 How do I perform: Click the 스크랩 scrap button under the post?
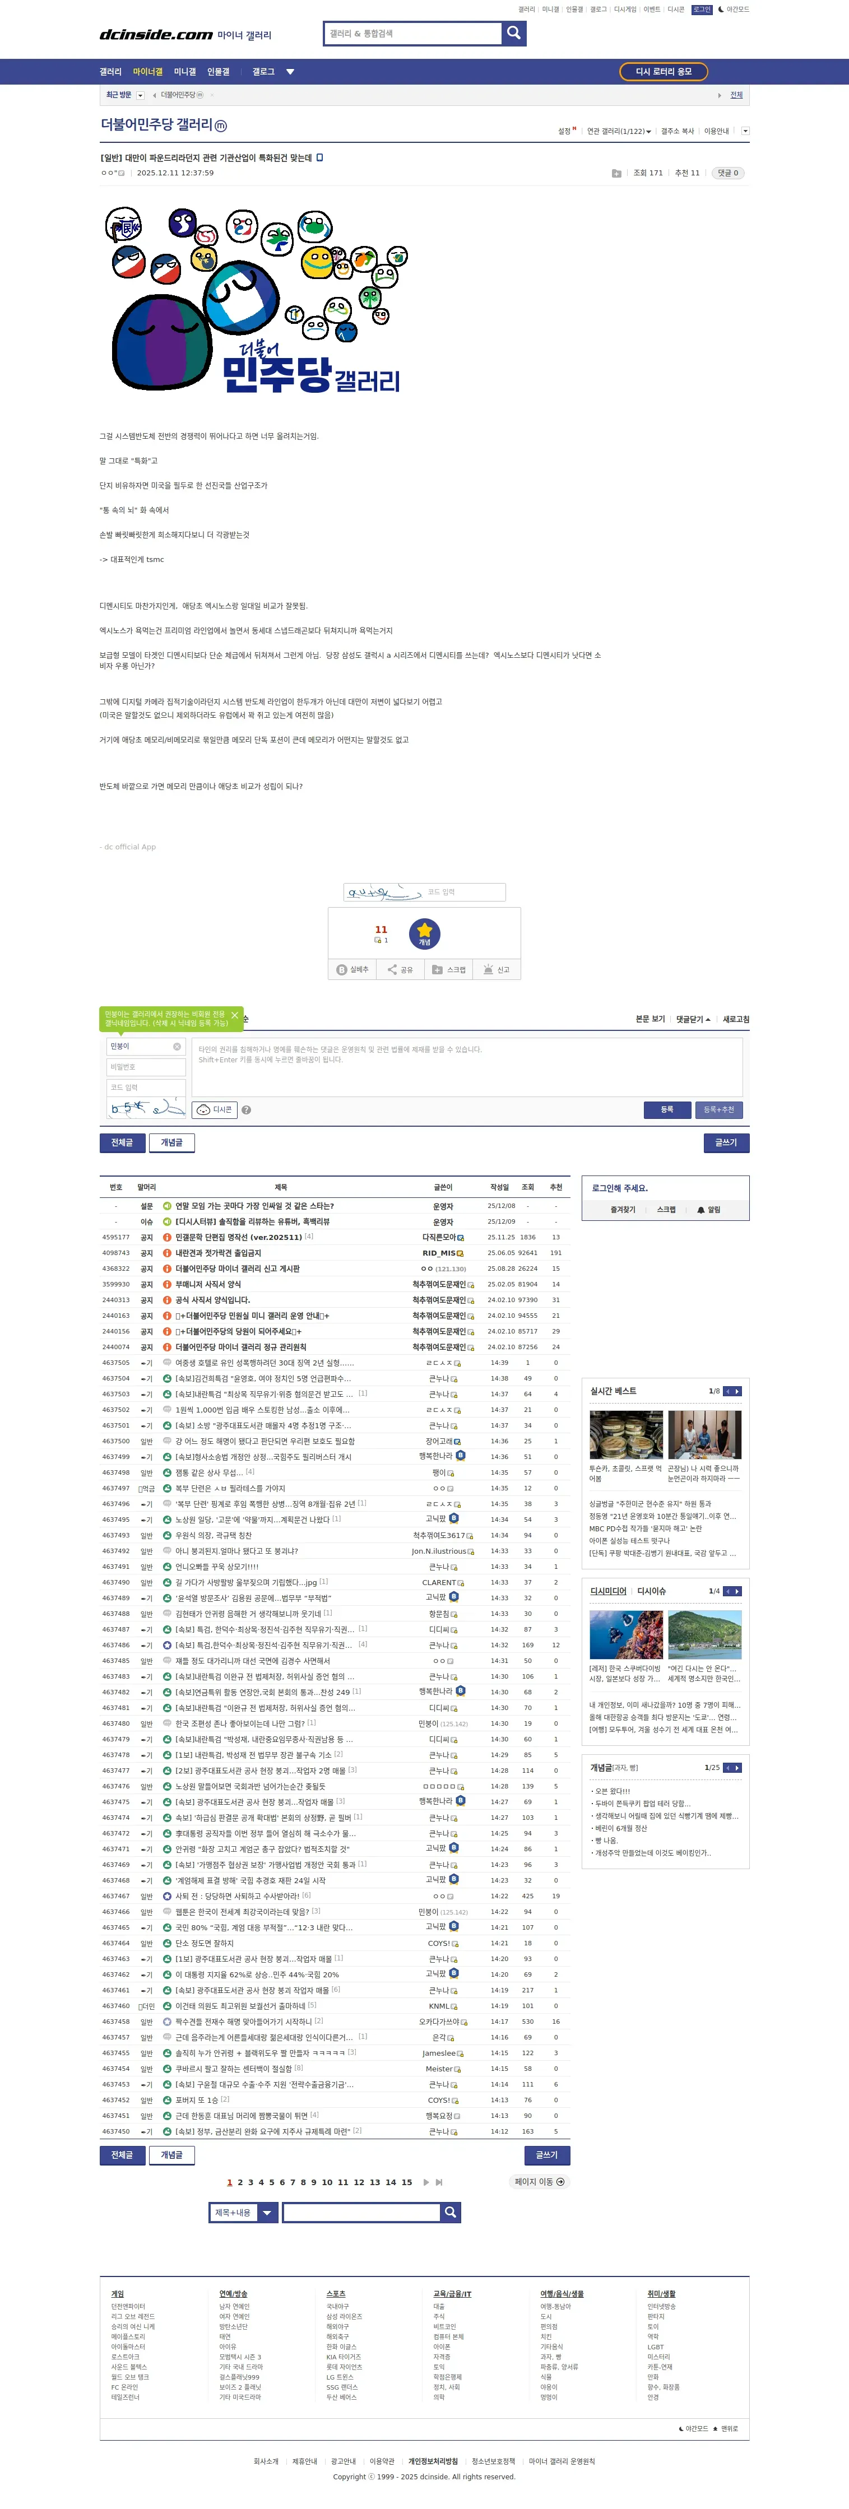tap(449, 970)
